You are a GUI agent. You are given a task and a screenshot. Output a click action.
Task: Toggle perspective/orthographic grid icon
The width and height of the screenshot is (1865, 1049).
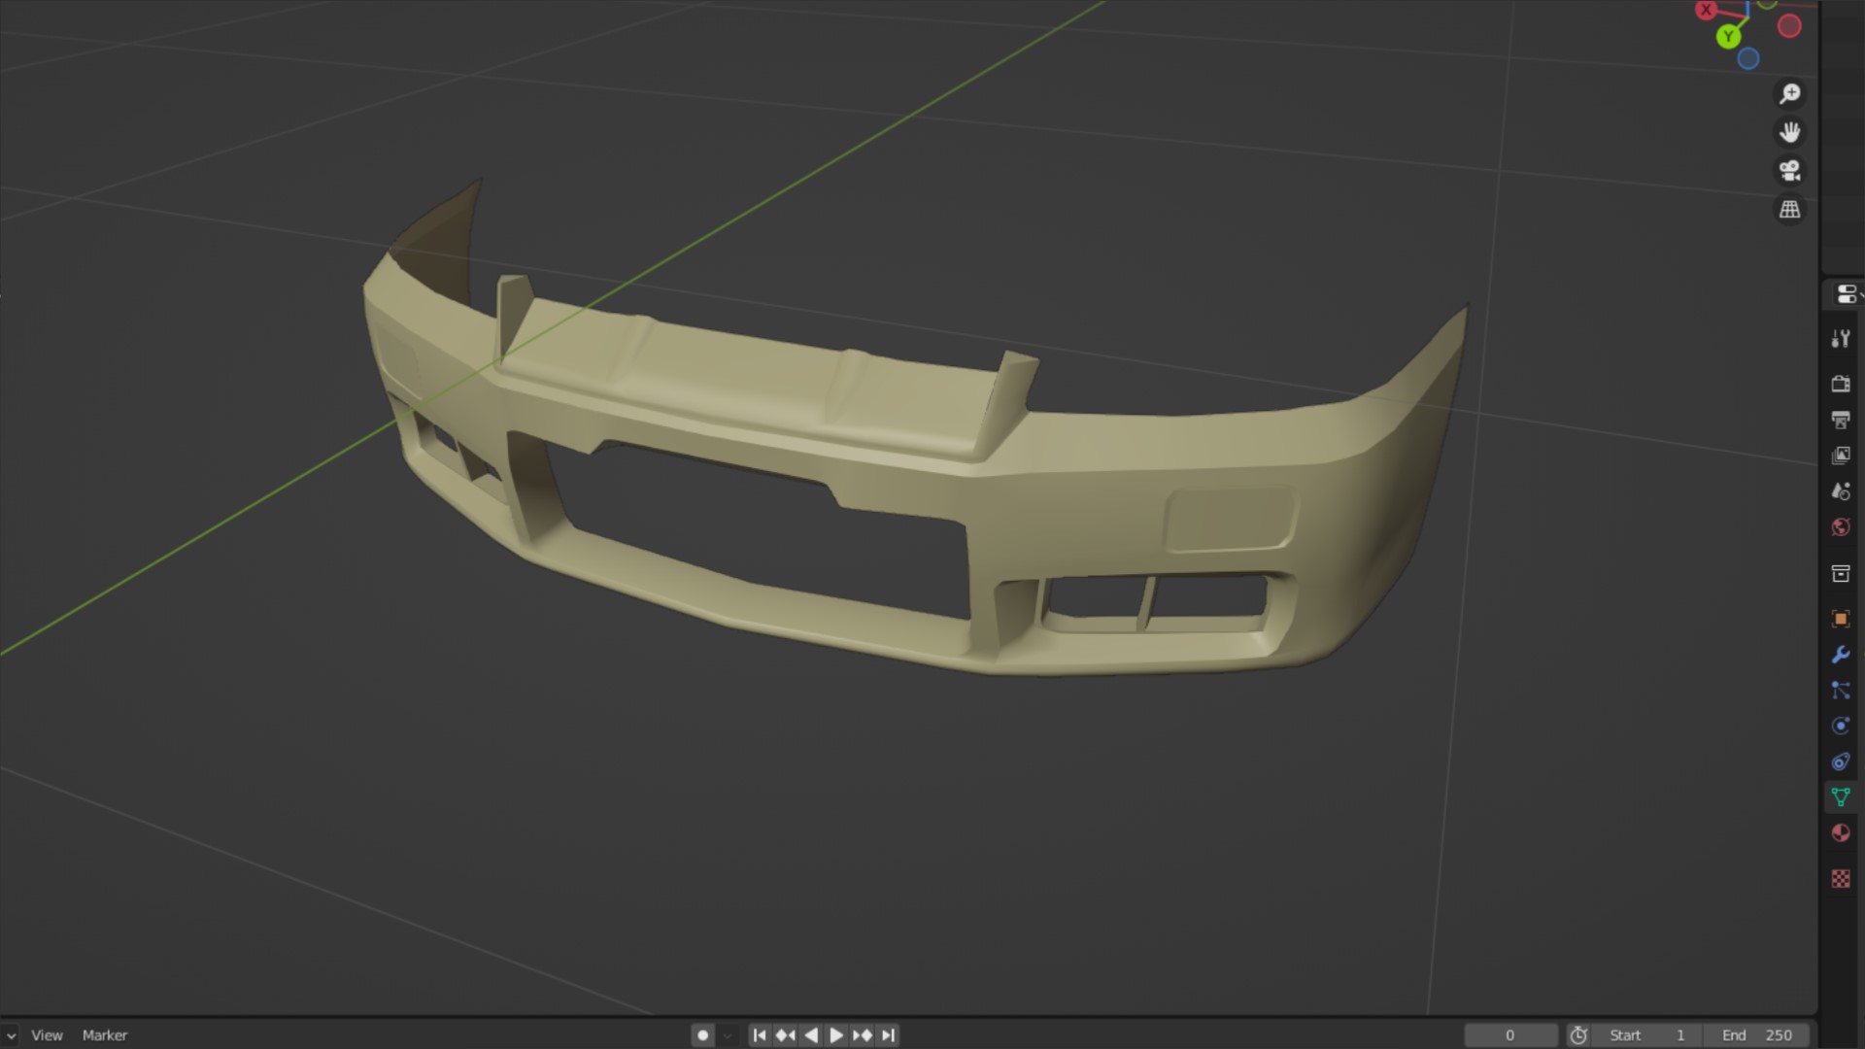click(x=1789, y=209)
